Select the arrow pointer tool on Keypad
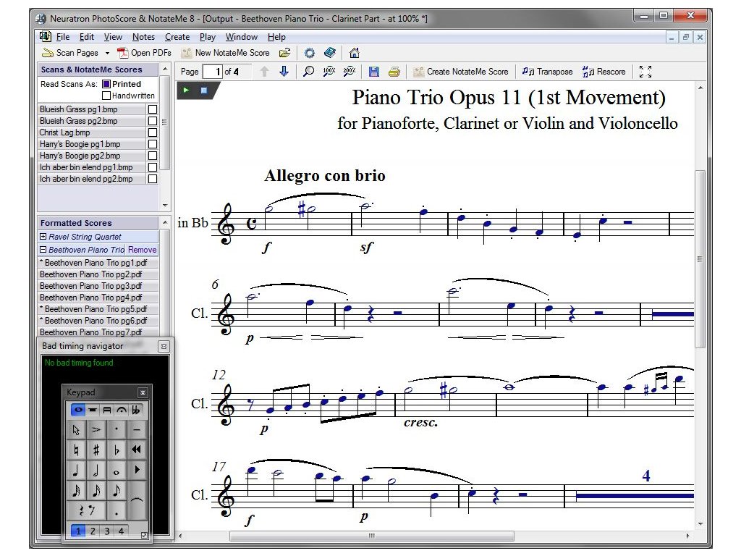The width and height of the screenshot is (741, 556). tap(76, 430)
